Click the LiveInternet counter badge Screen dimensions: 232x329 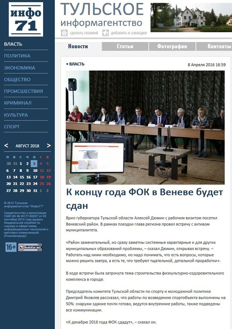(30, 247)
